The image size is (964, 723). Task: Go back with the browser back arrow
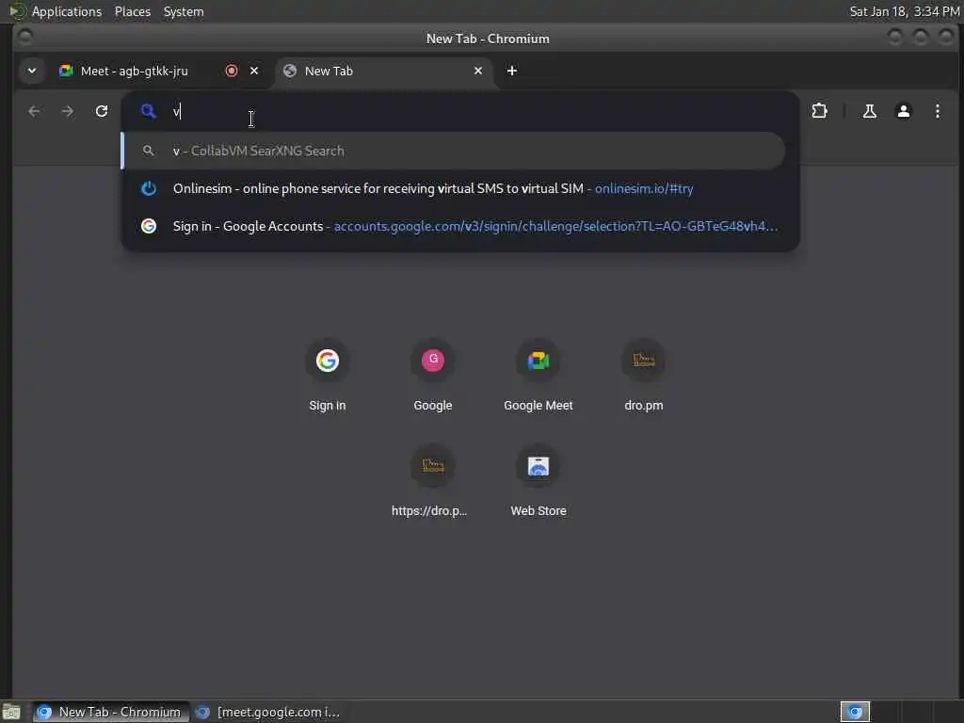point(34,111)
